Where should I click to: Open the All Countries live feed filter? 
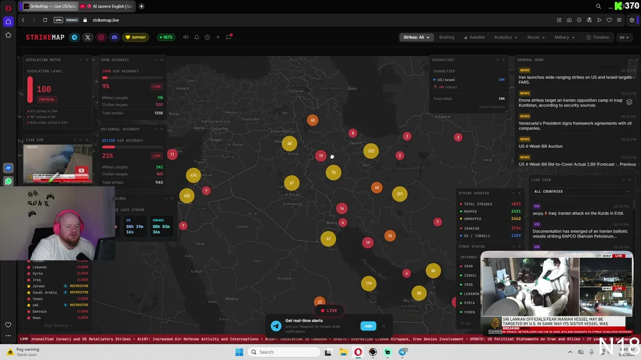pyautogui.click(x=582, y=191)
